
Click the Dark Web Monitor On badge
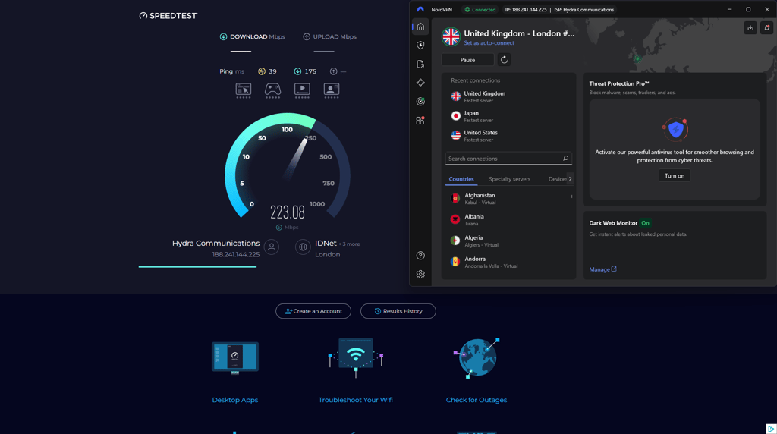pyautogui.click(x=645, y=223)
